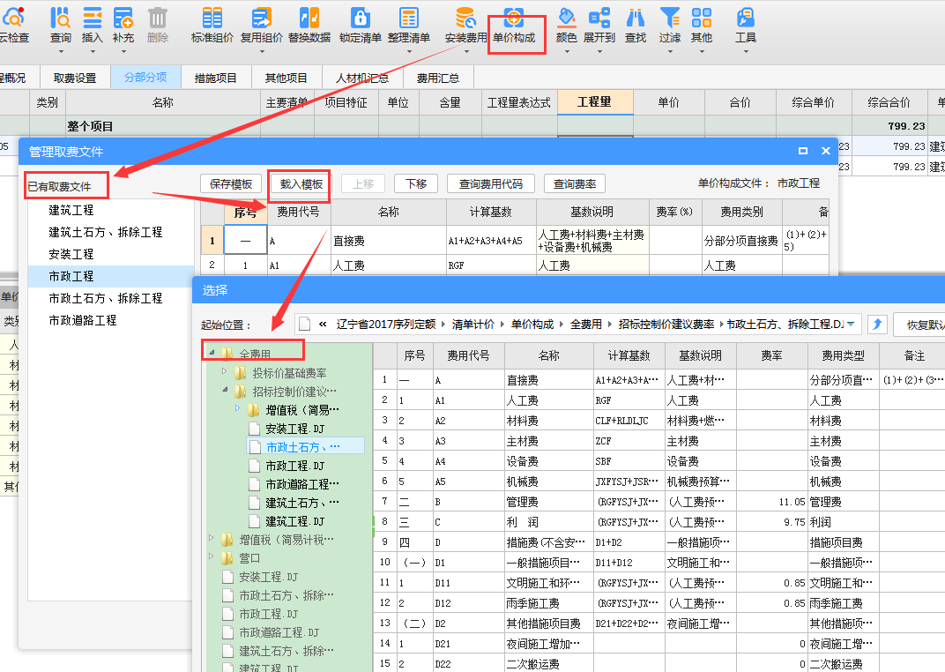Click 清单计价 in the path bar
Image resolution: width=945 pixels, height=672 pixels.
(x=472, y=325)
